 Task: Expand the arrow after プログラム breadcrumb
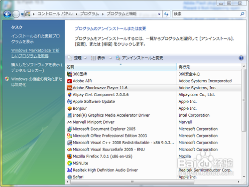tap(103, 14)
